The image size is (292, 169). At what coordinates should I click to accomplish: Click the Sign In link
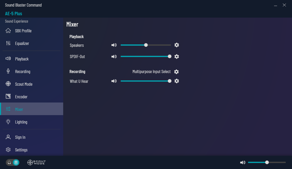click(32, 137)
